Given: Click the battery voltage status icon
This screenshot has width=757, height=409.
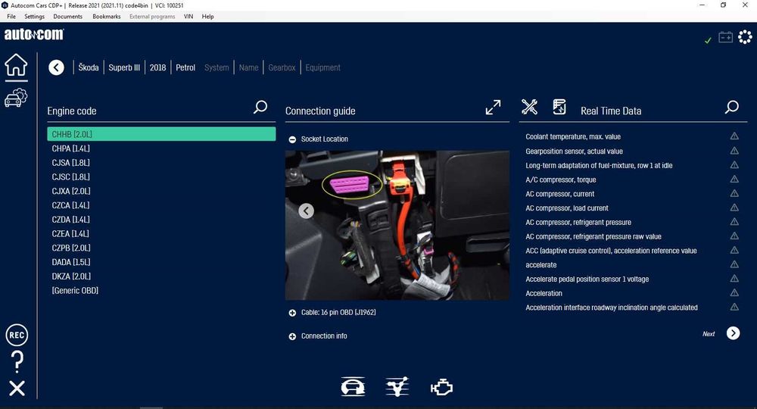Looking at the screenshot, I should tap(725, 37).
